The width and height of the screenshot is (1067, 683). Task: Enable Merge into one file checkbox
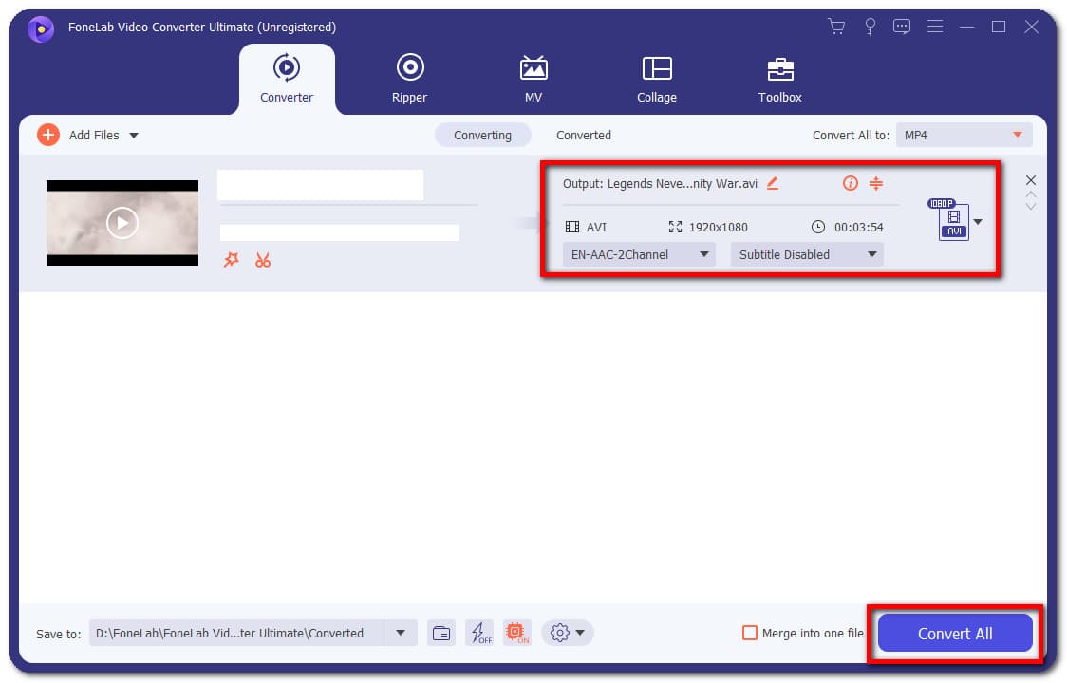tap(750, 633)
